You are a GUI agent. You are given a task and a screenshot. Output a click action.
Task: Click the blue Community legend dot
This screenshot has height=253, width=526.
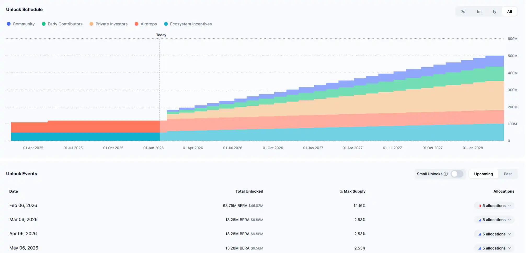[9, 24]
